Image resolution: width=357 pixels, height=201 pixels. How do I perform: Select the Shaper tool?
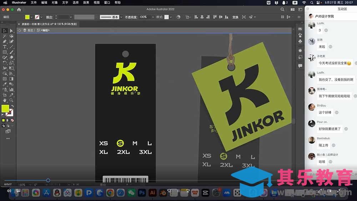click(5, 57)
